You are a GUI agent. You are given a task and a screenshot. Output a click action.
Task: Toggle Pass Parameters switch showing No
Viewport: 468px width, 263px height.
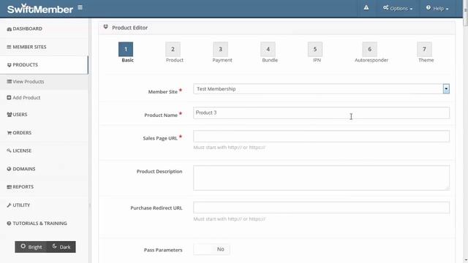pyautogui.click(x=211, y=249)
